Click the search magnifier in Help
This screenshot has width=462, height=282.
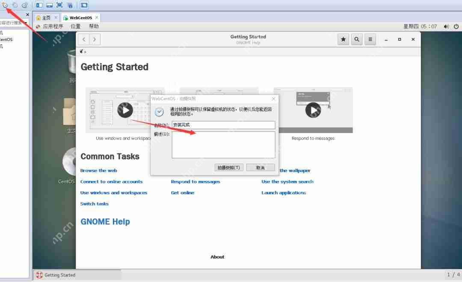tap(356, 39)
